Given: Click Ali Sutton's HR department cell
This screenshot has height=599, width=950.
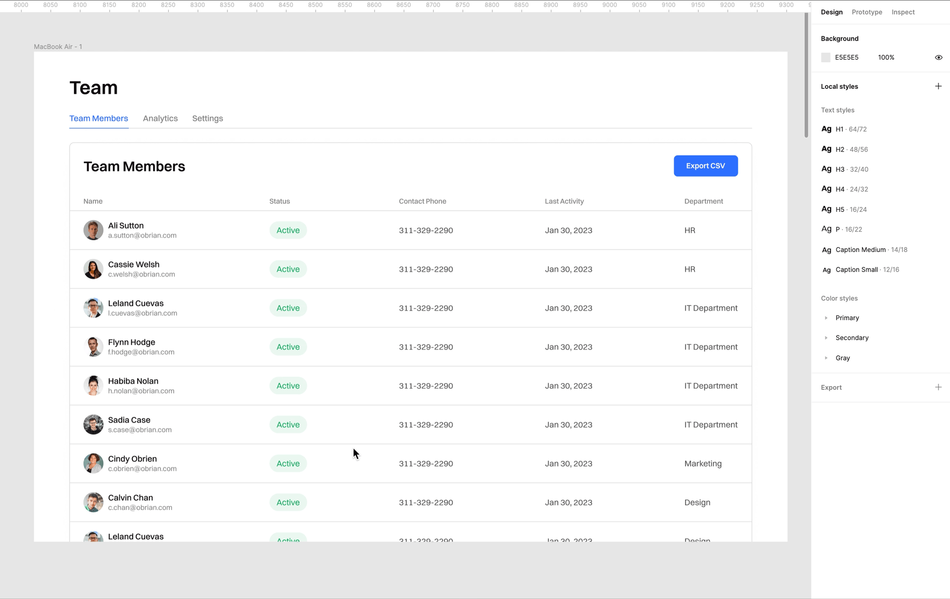Looking at the screenshot, I should [x=690, y=230].
